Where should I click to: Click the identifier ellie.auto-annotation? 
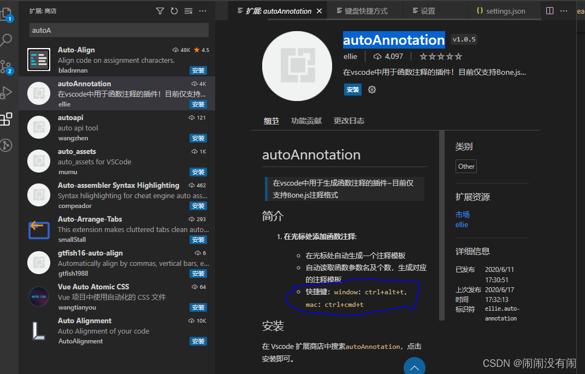(x=502, y=313)
